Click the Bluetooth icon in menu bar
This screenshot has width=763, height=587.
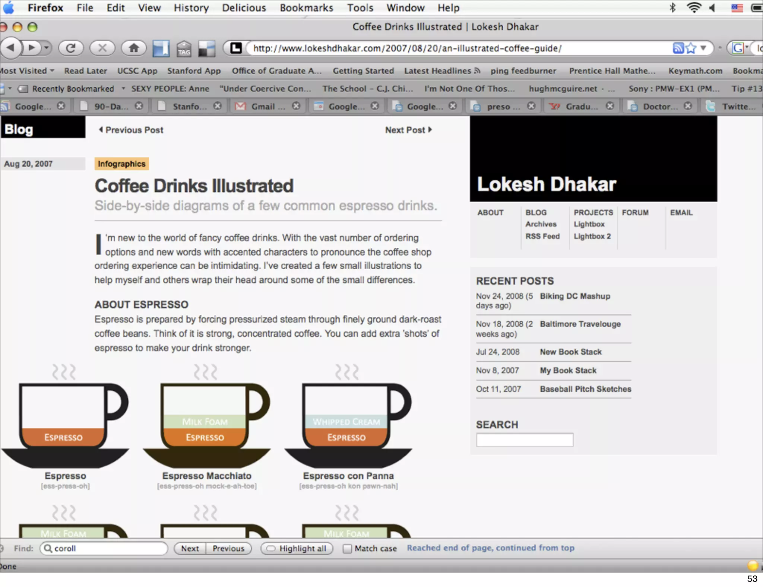coord(672,7)
